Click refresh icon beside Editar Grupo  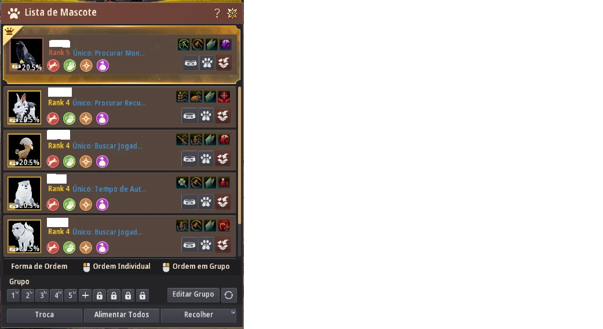tap(229, 295)
